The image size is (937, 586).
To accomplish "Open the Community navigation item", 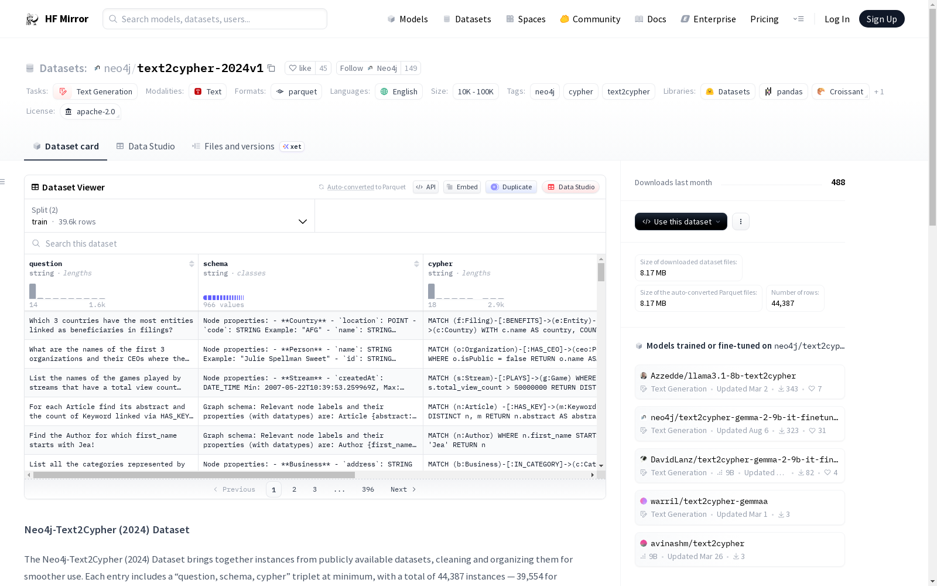I will (x=590, y=19).
